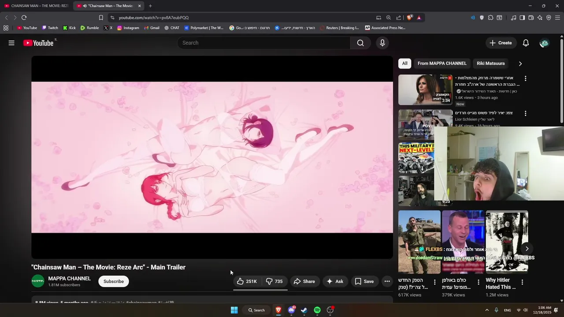The height and width of the screenshot is (317, 564).
Task: Open options for Why Hitler Hated short
Action: click(522, 282)
